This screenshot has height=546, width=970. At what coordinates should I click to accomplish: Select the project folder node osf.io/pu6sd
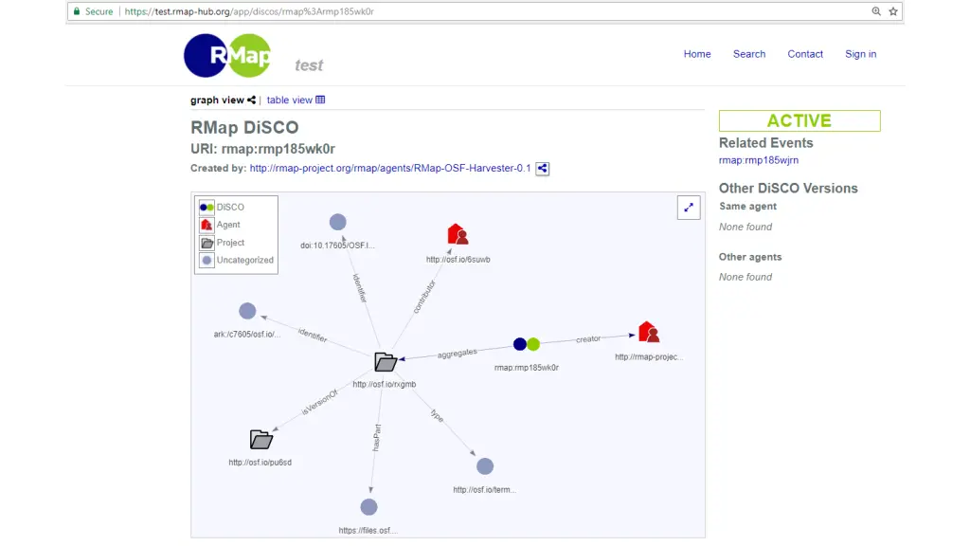261,440
